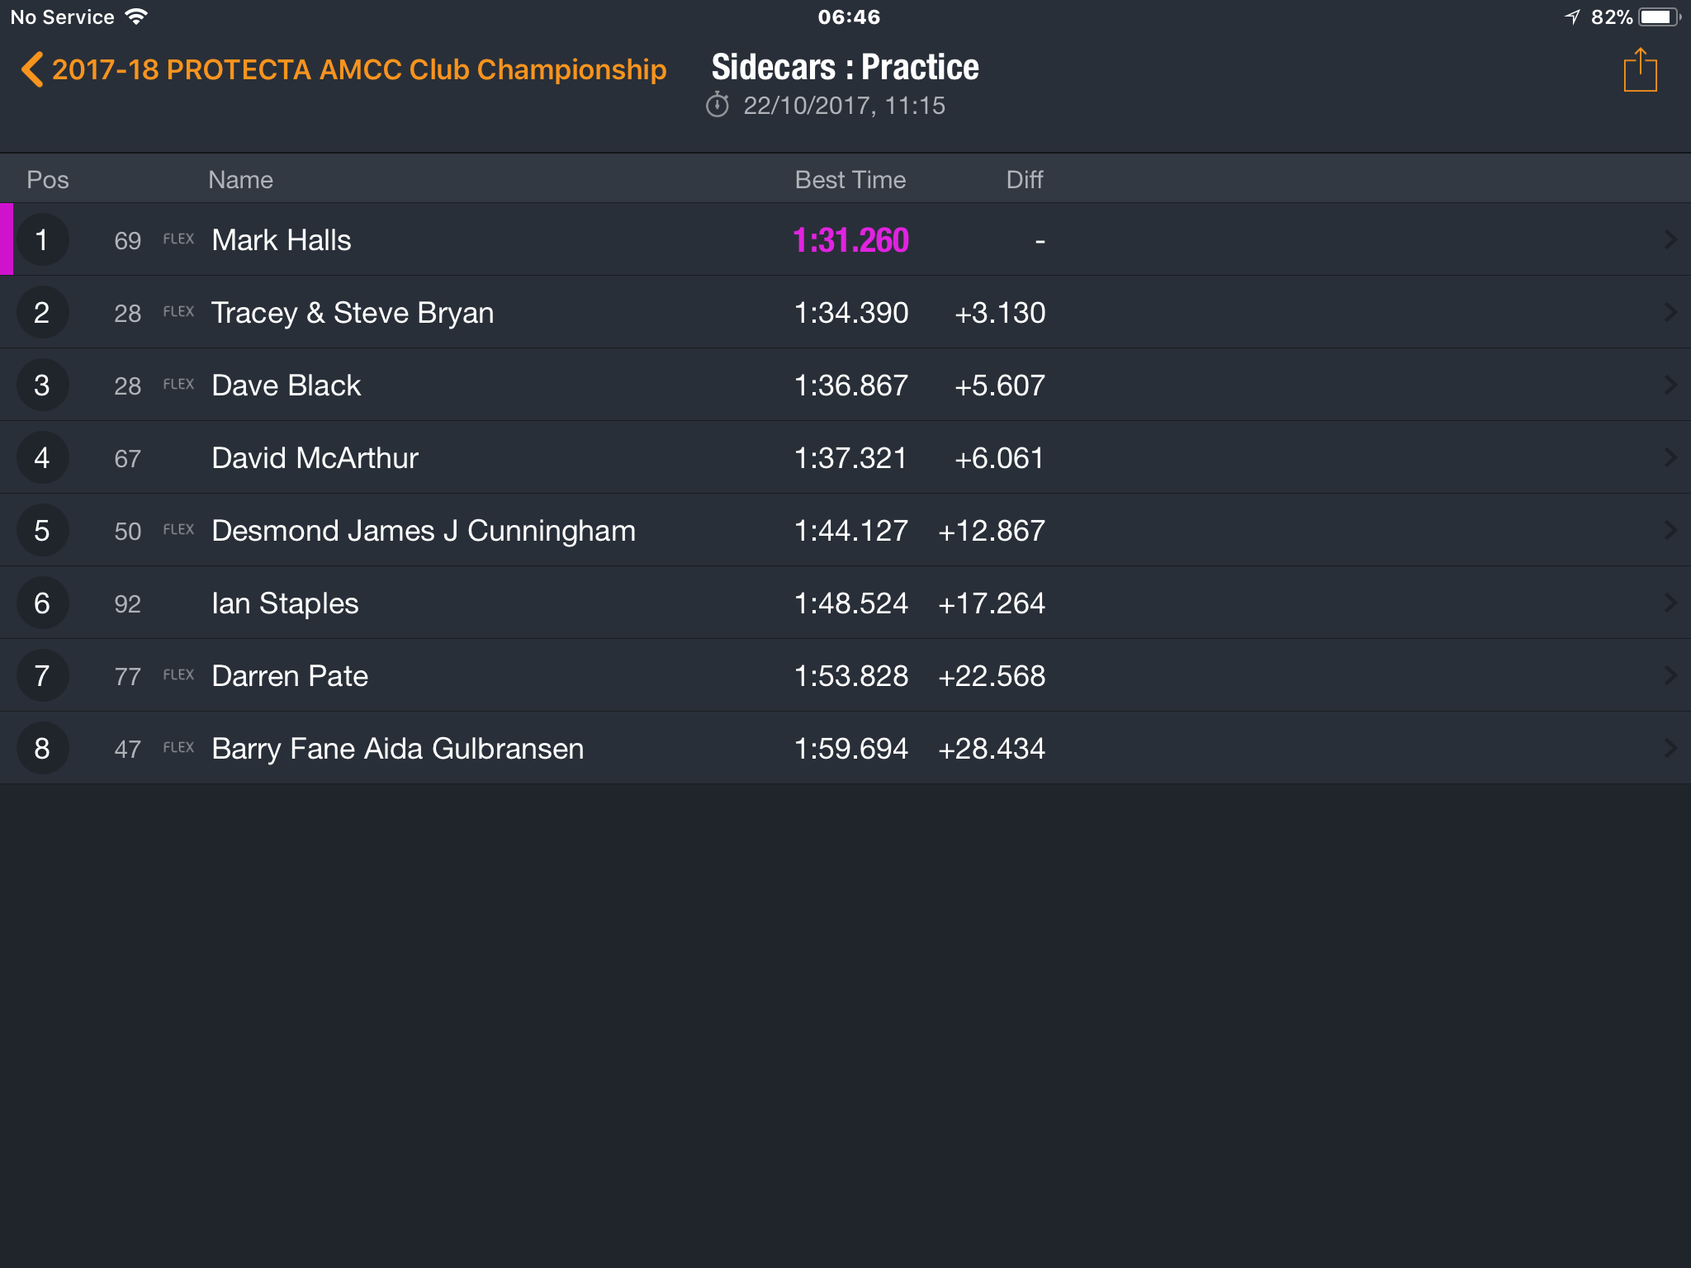Open details chevron for Mark Halls
Screen dimensions: 1691x1268
pos(1670,239)
